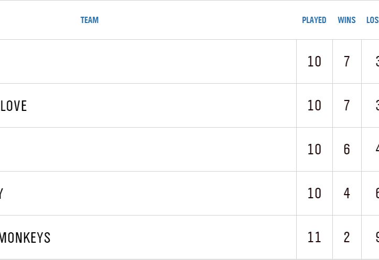379x260 pixels.
Task: Click the losses value 9 in MONKEYS row
Action: click(376, 238)
